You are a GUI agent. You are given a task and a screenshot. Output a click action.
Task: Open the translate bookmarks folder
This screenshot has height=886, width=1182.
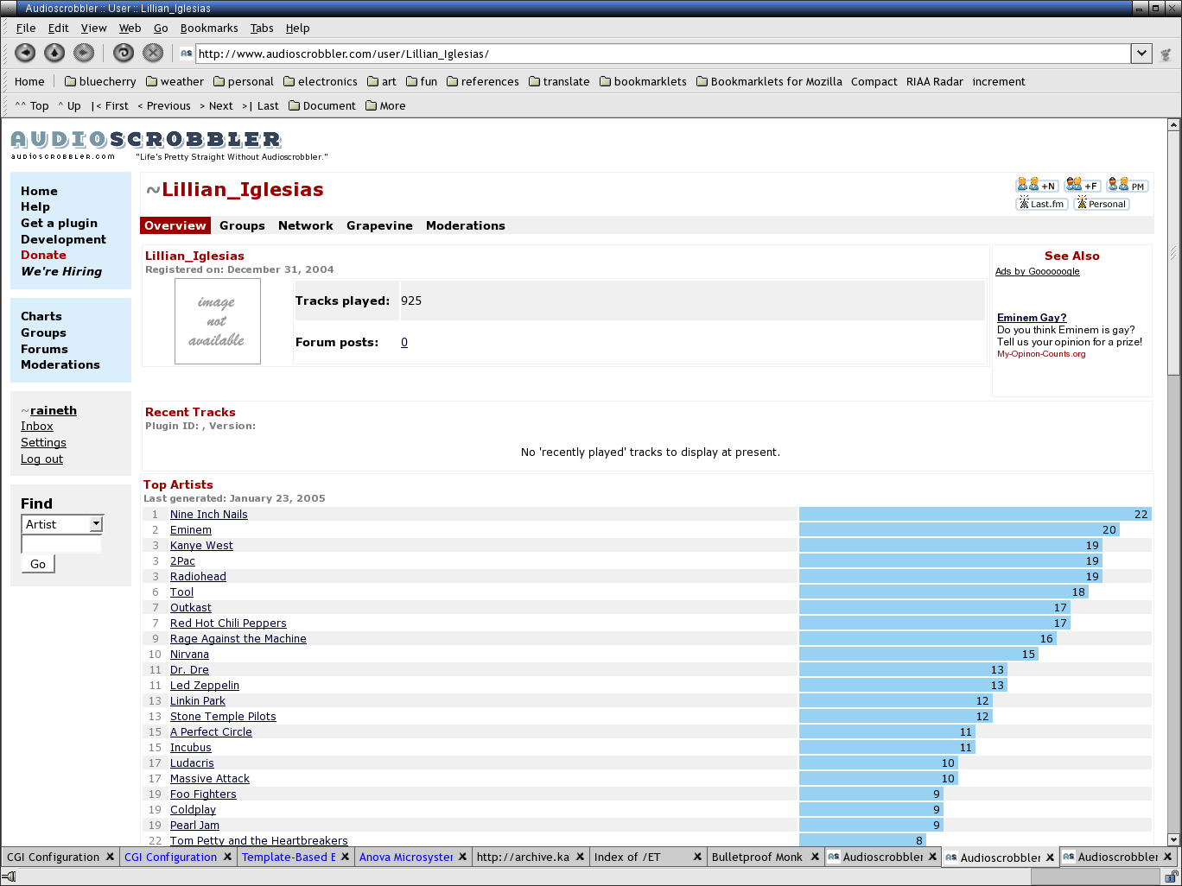559,82
